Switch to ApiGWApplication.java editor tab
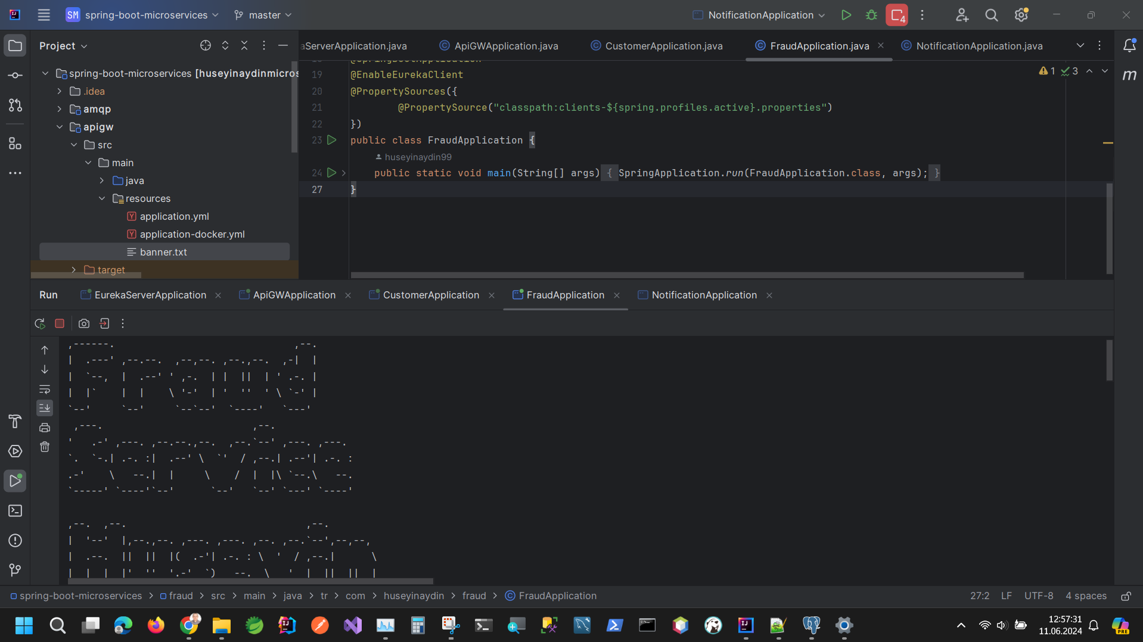The image size is (1143, 642). coord(499,46)
